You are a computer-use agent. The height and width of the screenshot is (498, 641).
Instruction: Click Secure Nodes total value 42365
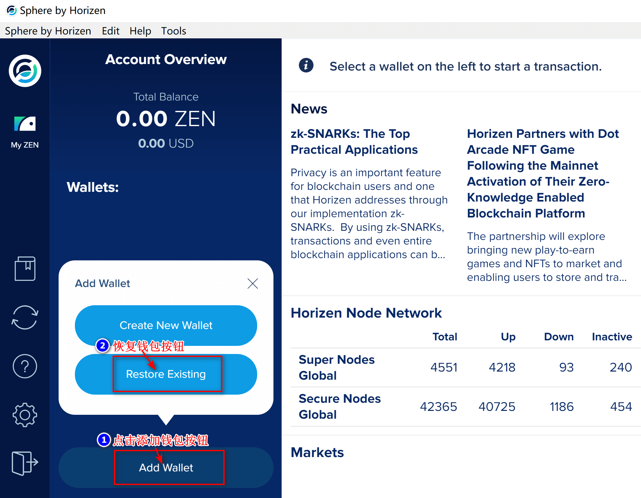point(439,407)
